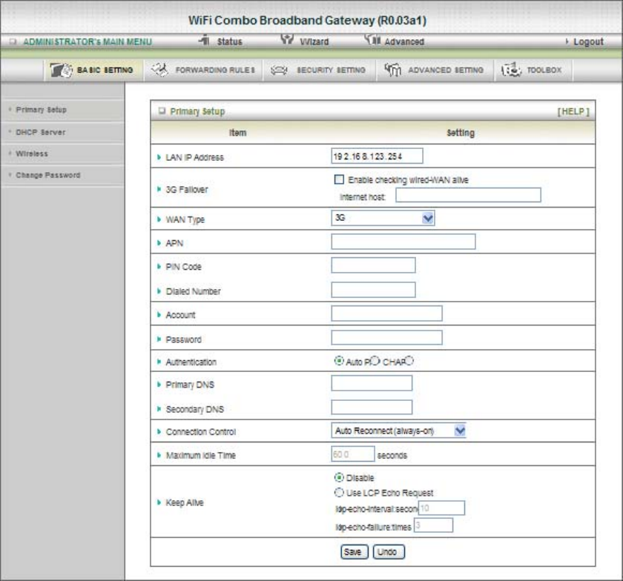
Task: Open the Basic Setting tab
Action: pyautogui.click(x=93, y=70)
